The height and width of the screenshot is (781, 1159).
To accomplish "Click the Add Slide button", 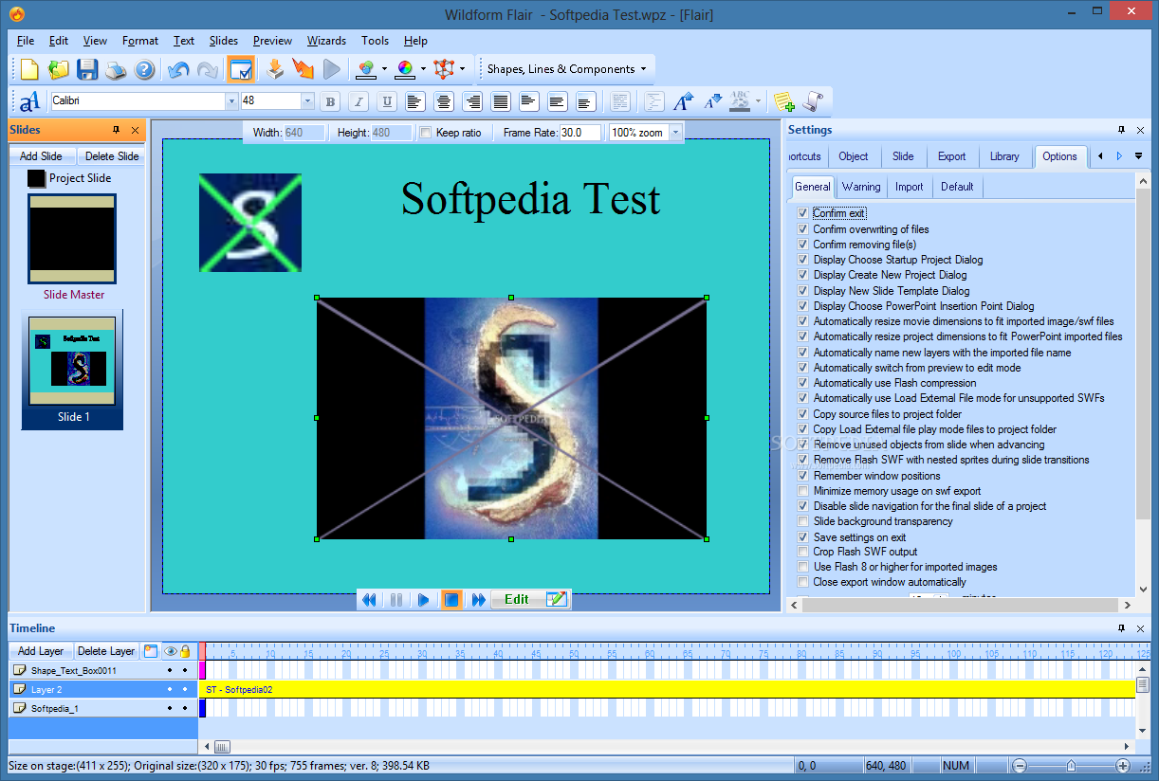I will click(41, 156).
